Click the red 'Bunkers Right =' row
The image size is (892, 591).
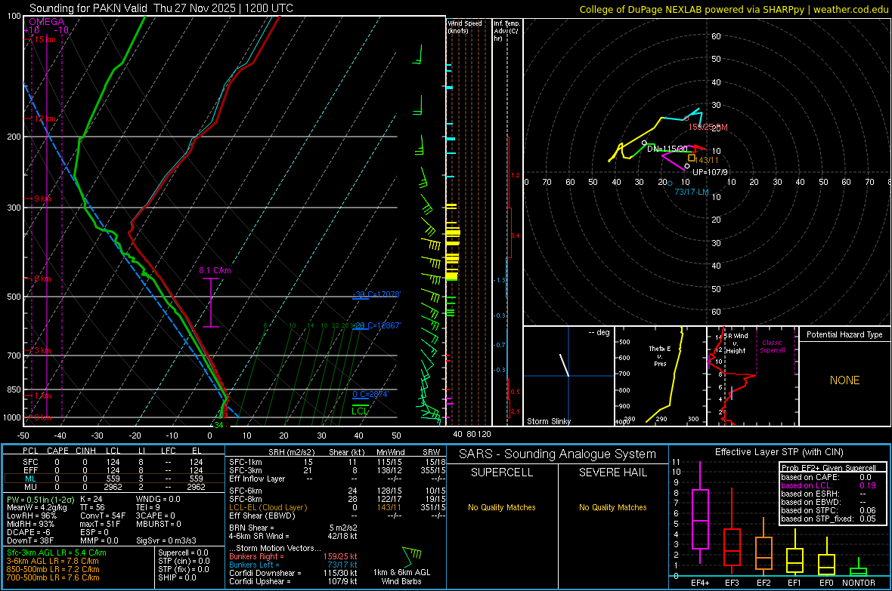coord(293,556)
